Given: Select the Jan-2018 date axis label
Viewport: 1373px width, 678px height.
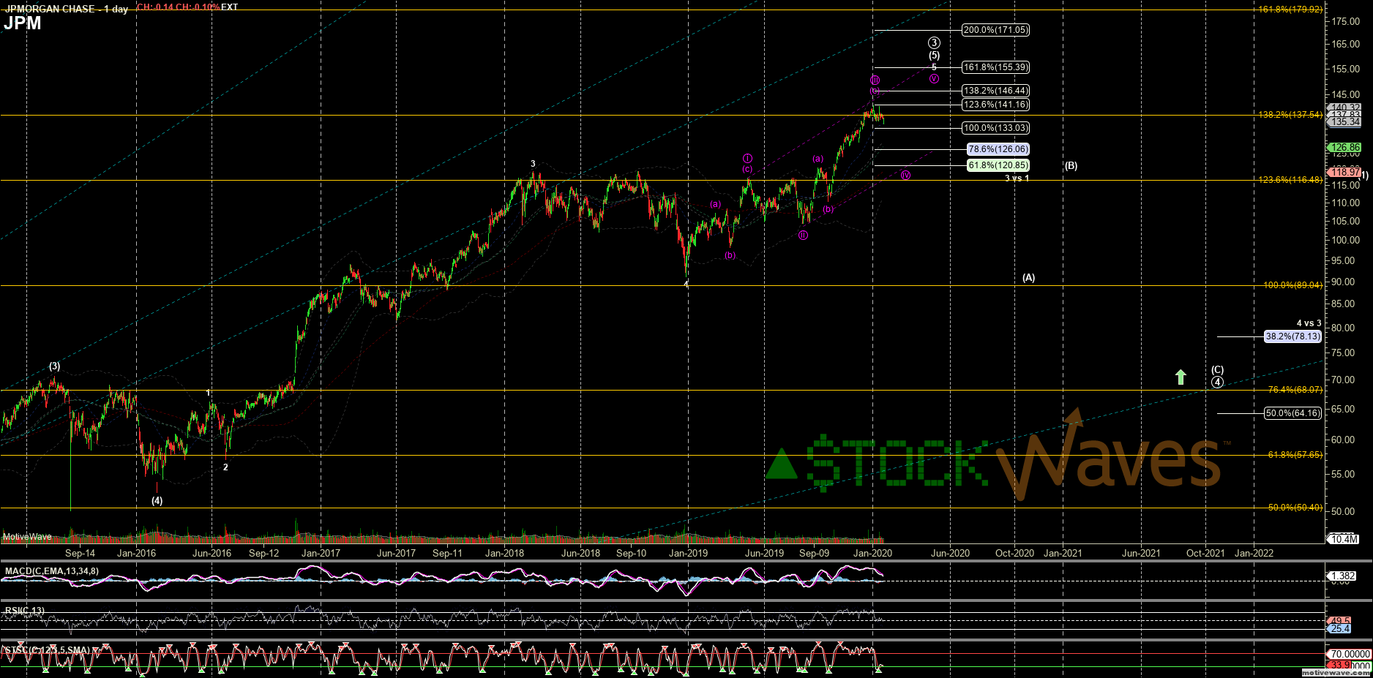Looking at the screenshot, I should tap(504, 553).
